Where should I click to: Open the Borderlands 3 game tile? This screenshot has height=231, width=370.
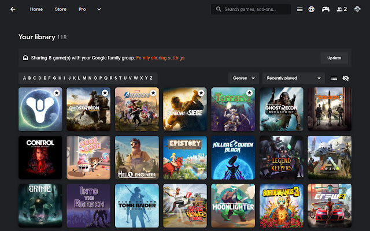[x=282, y=206]
